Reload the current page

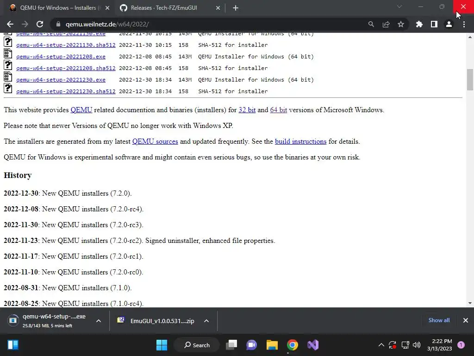click(x=40, y=24)
